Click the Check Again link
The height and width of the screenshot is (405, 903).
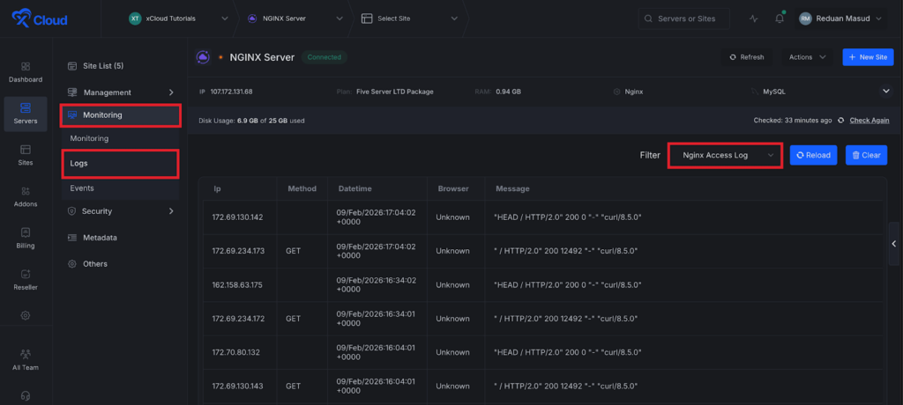[x=869, y=120]
